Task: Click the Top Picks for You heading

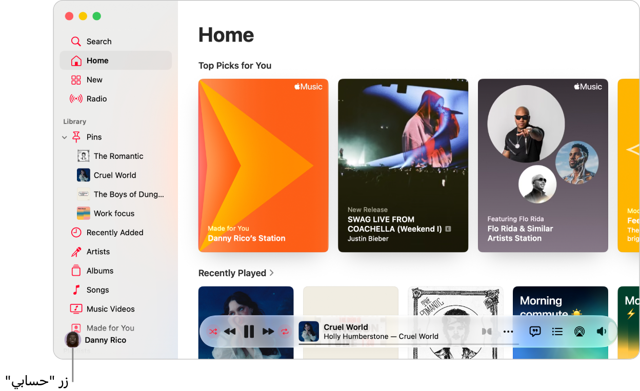Action: coord(235,66)
